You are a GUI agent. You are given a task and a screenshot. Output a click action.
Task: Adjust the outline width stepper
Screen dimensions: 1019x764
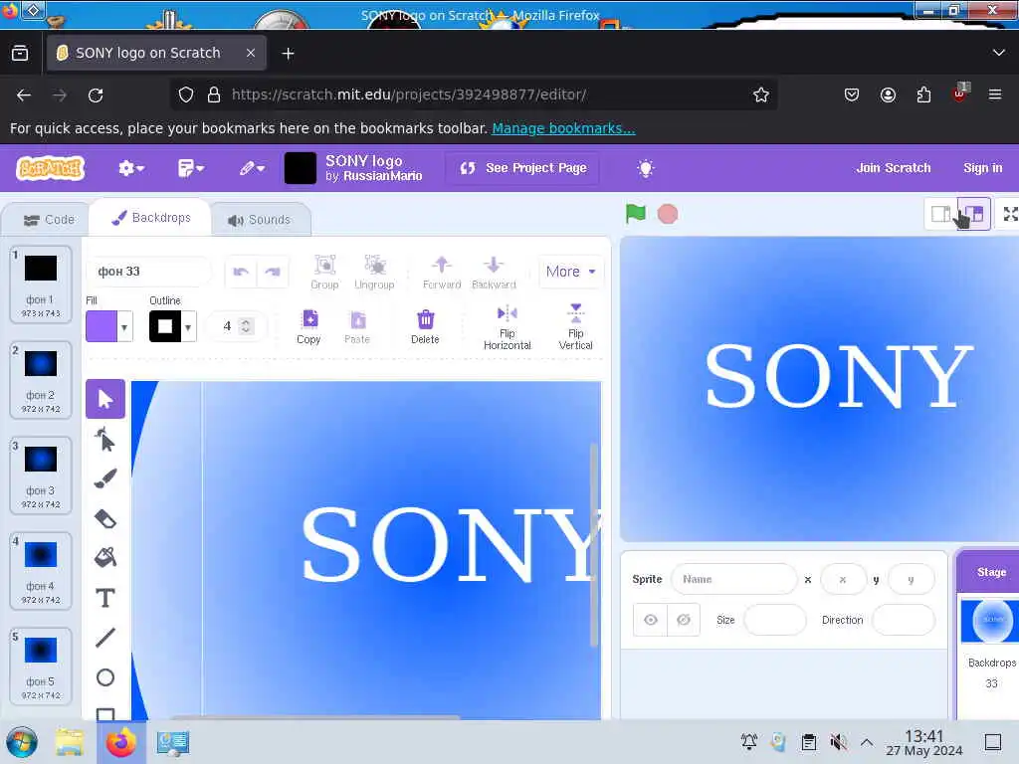pos(246,326)
